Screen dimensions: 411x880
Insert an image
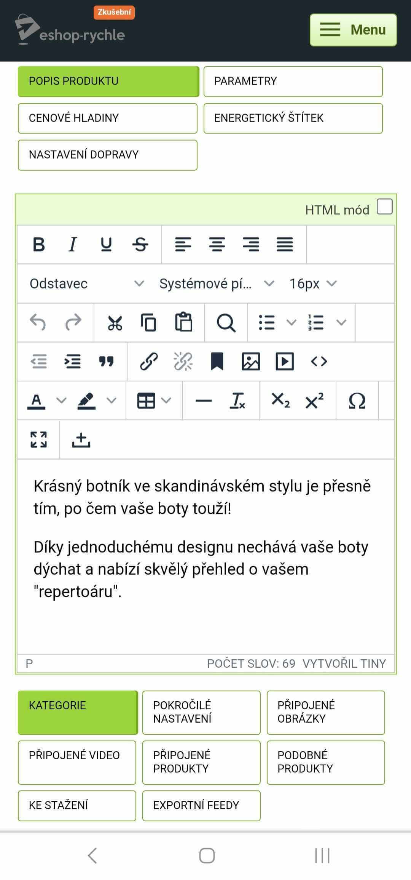tap(251, 361)
